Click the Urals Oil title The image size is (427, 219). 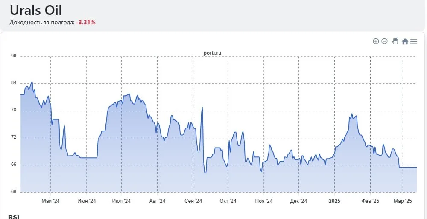point(36,10)
